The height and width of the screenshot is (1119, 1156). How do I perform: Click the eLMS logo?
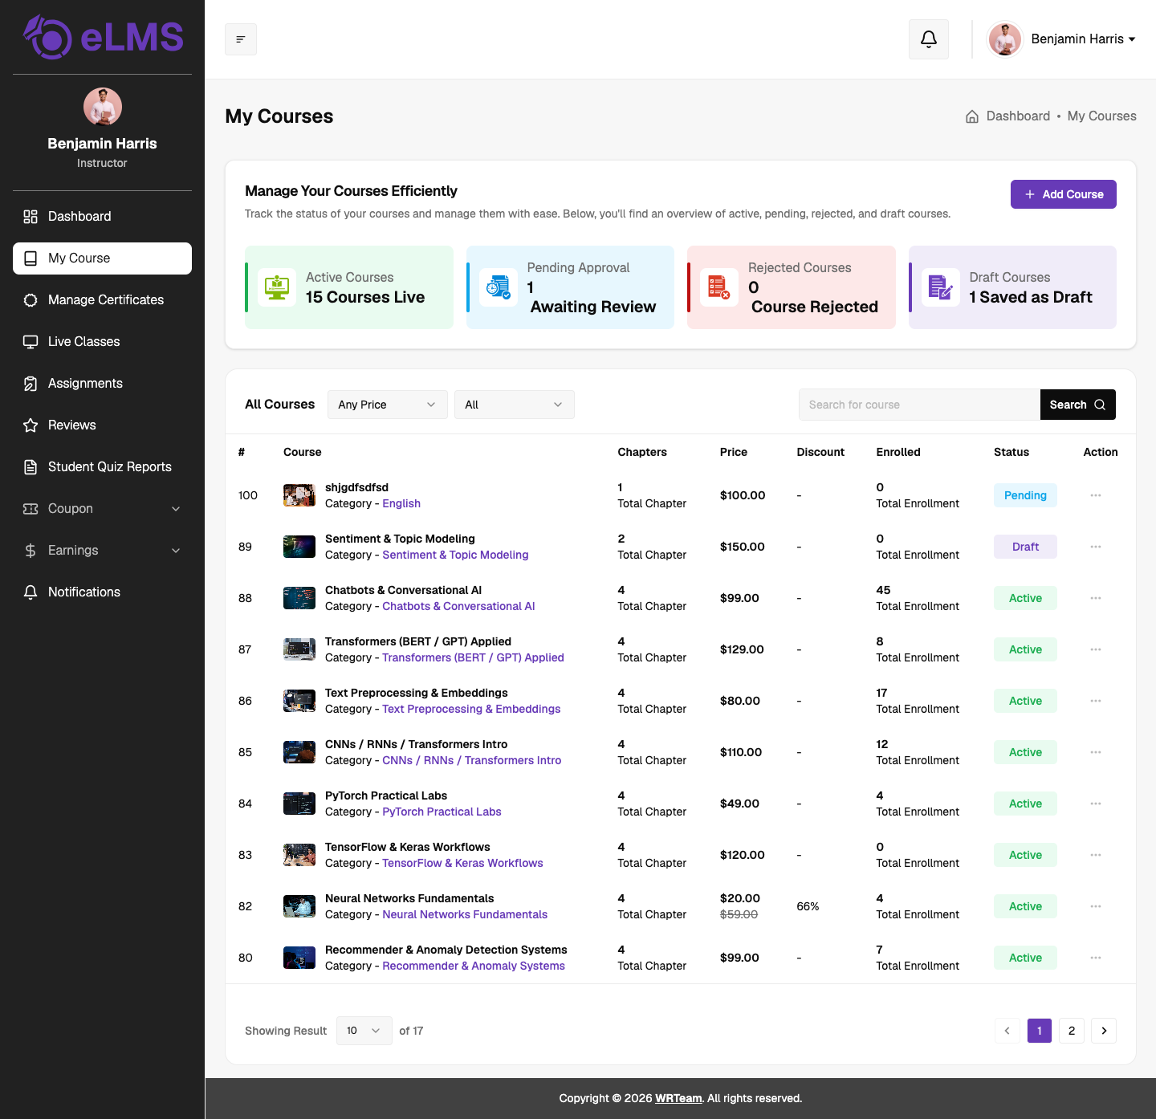pos(103,37)
